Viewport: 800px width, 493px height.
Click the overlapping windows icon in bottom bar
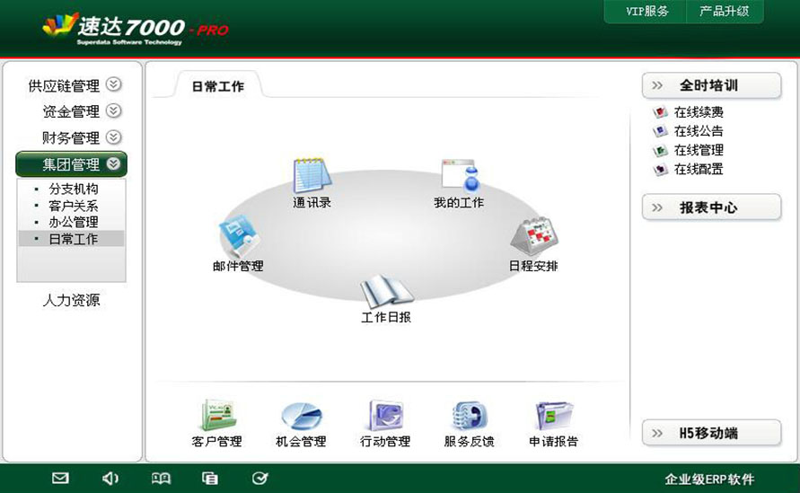coord(210,479)
